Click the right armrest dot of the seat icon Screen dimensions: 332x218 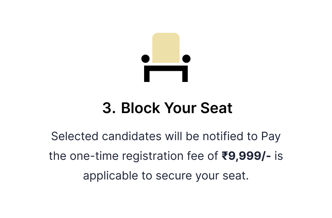(x=186, y=59)
